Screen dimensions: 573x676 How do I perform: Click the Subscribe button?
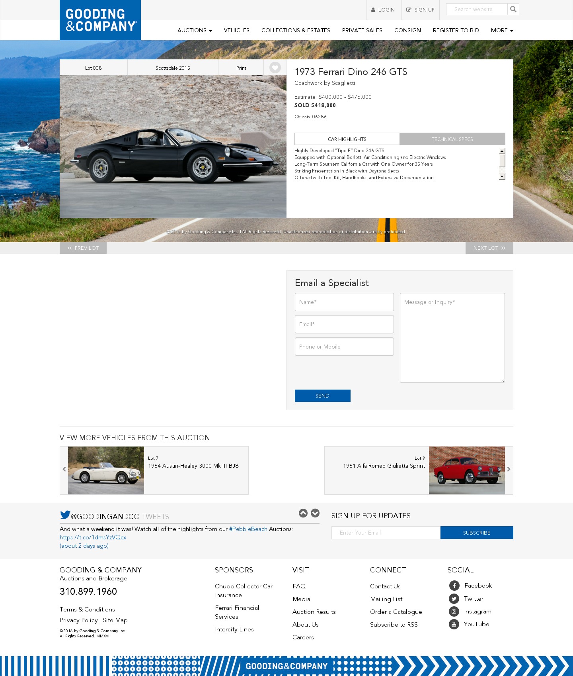[477, 533]
